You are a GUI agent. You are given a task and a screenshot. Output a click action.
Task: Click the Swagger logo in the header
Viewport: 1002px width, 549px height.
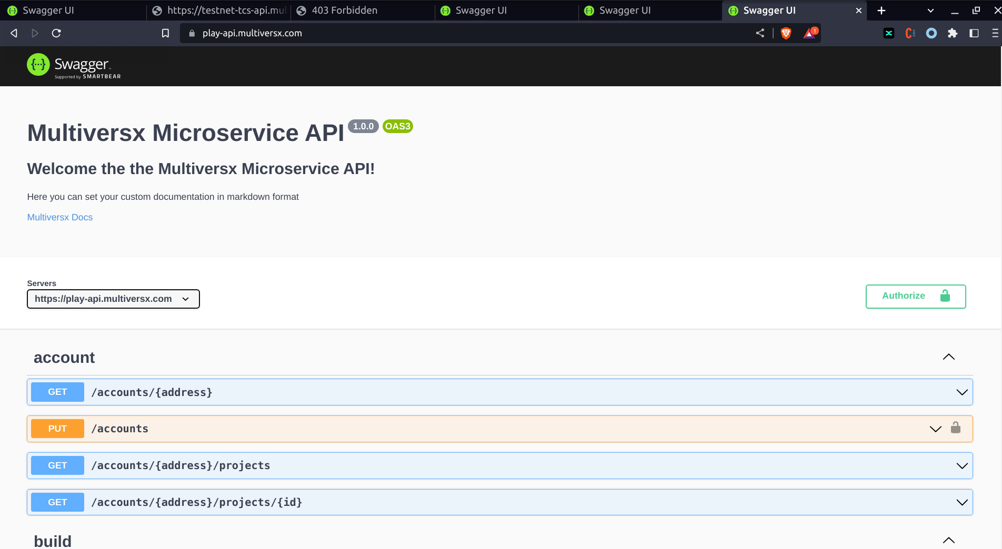click(x=74, y=66)
